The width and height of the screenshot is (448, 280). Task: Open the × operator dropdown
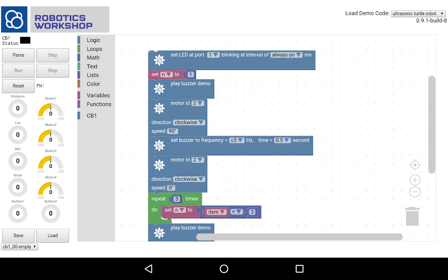[237, 212]
